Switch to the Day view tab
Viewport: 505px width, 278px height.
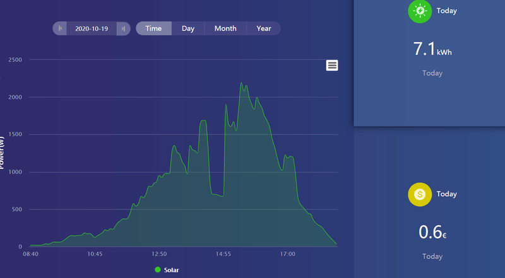point(188,28)
